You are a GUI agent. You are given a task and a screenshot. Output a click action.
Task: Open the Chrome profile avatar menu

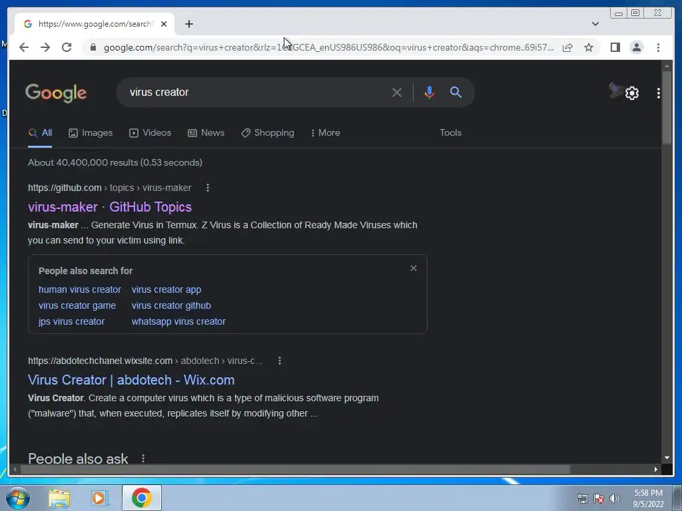coord(636,47)
